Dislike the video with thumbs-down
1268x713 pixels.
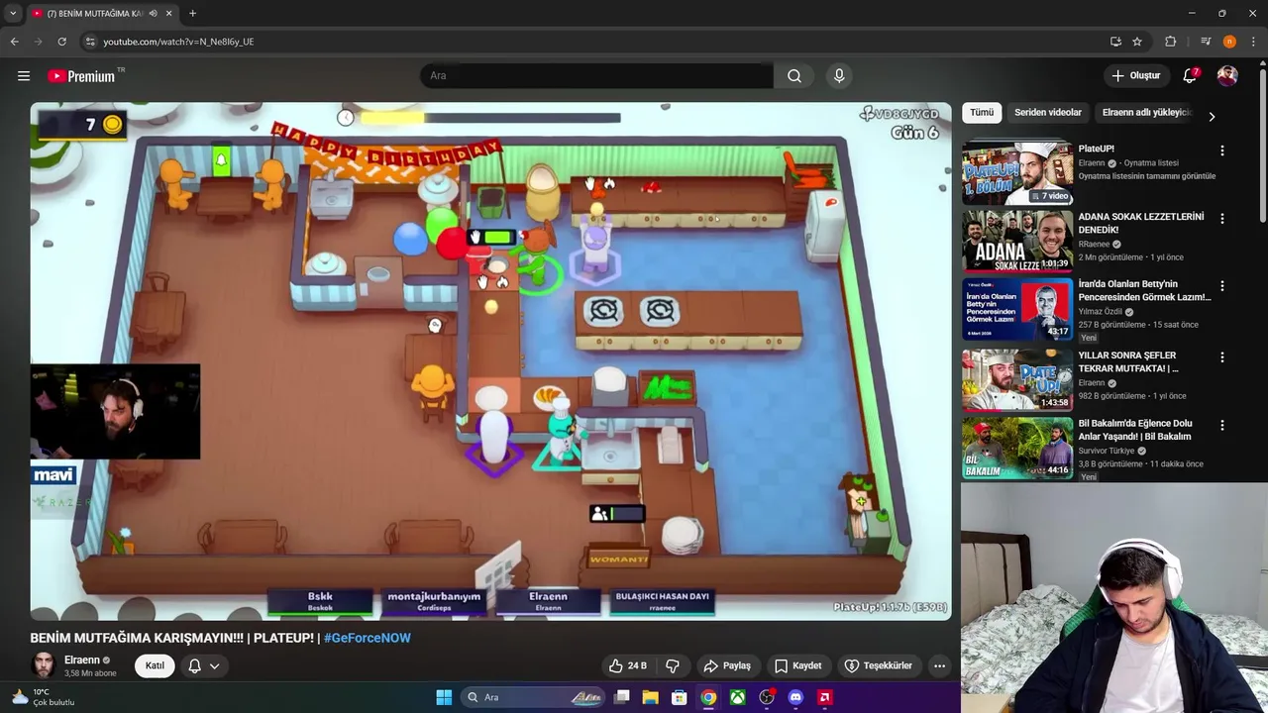click(x=673, y=665)
